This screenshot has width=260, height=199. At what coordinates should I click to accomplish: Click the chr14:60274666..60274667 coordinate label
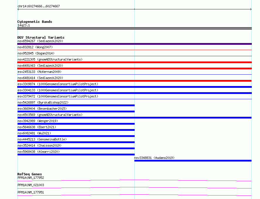(x=39, y=6)
